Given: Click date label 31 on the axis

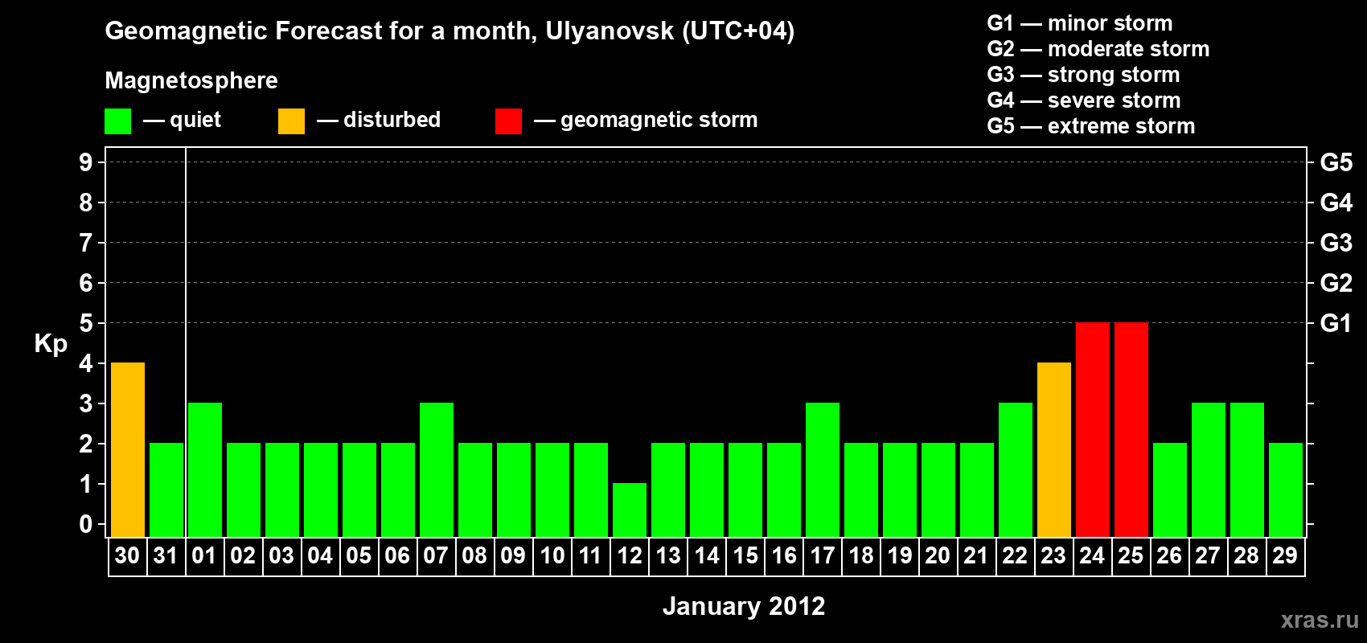Looking at the screenshot, I should pyautogui.click(x=166, y=555).
